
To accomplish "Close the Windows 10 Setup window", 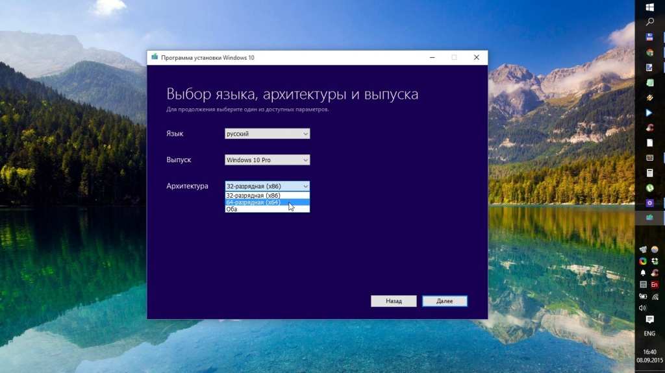I will 476,57.
